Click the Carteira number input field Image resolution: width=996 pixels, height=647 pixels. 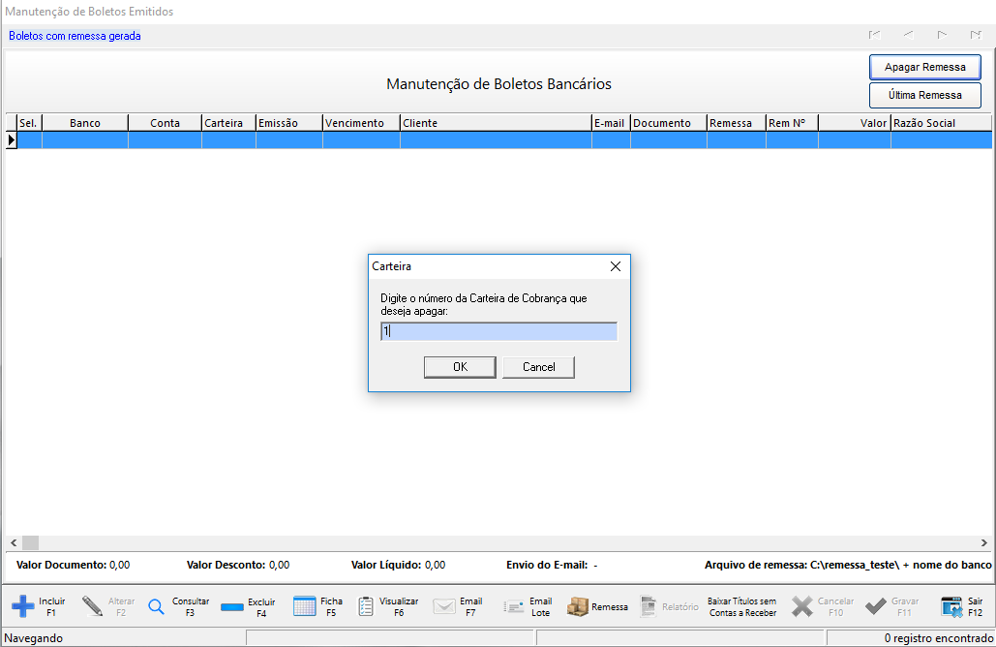(498, 331)
